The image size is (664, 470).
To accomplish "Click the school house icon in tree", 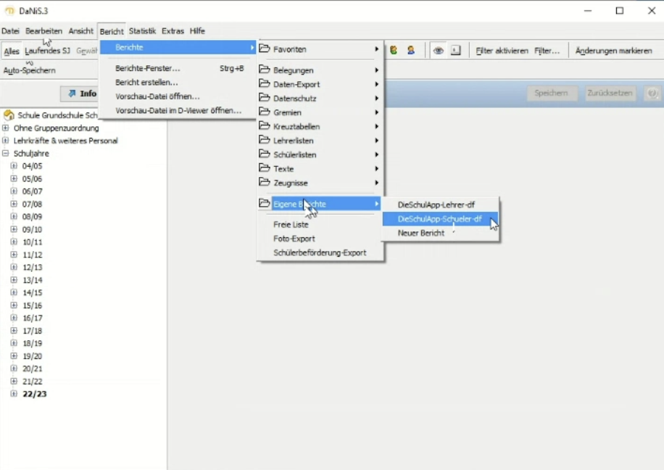I will [x=9, y=115].
